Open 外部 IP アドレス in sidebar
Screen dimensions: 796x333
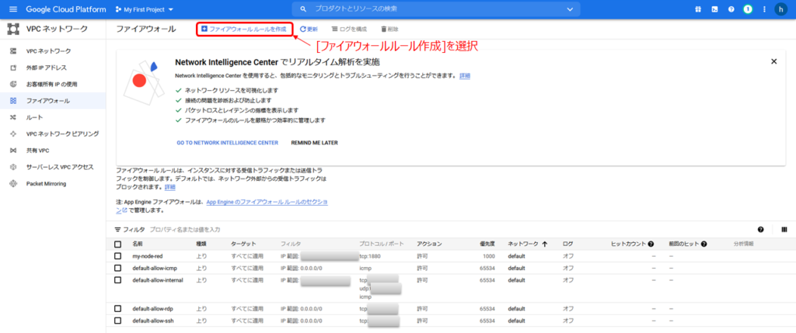pos(47,68)
